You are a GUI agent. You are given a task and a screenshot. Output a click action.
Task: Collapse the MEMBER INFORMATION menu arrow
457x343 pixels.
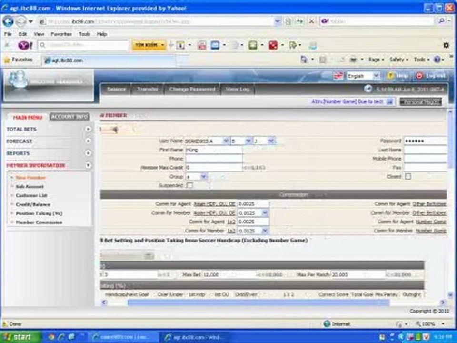click(x=89, y=165)
